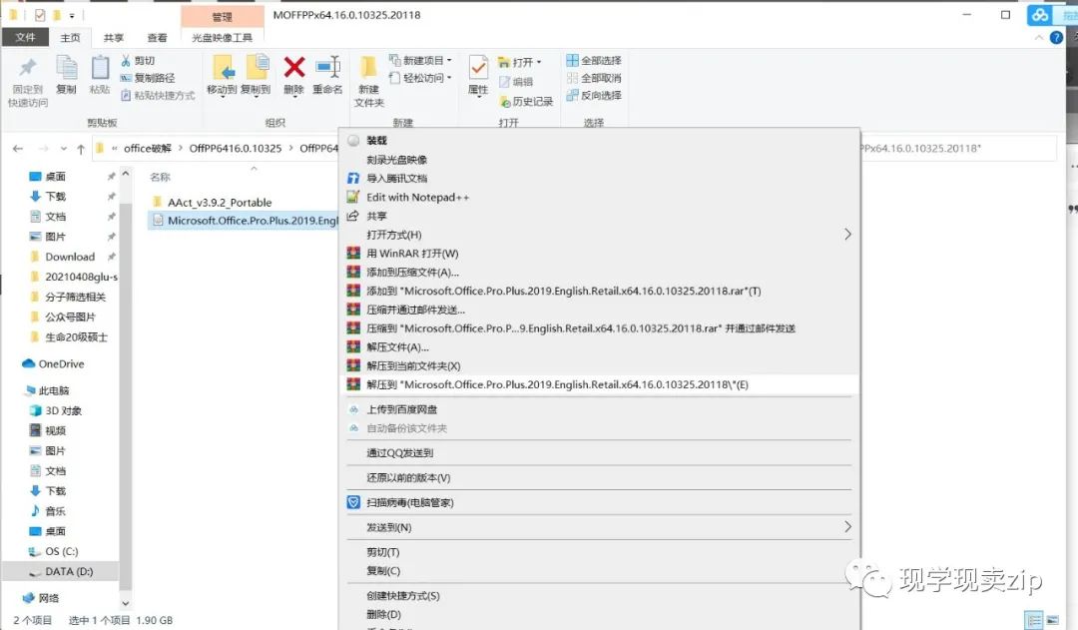Click History (历史记录) button
The height and width of the screenshot is (630, 1078).
[526, 101]
